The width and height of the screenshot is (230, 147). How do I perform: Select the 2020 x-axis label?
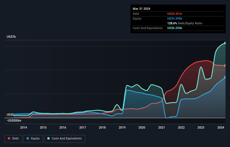pyautogui.click(x=142, y=127)
